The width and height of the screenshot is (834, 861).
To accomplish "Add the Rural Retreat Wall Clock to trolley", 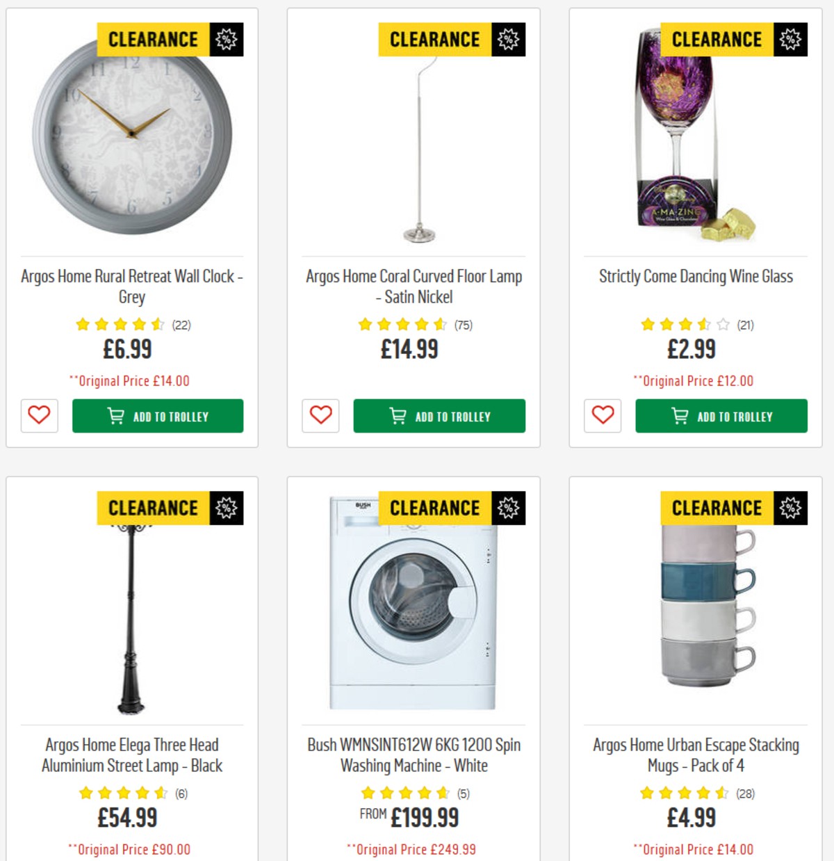I will [158, 416].
